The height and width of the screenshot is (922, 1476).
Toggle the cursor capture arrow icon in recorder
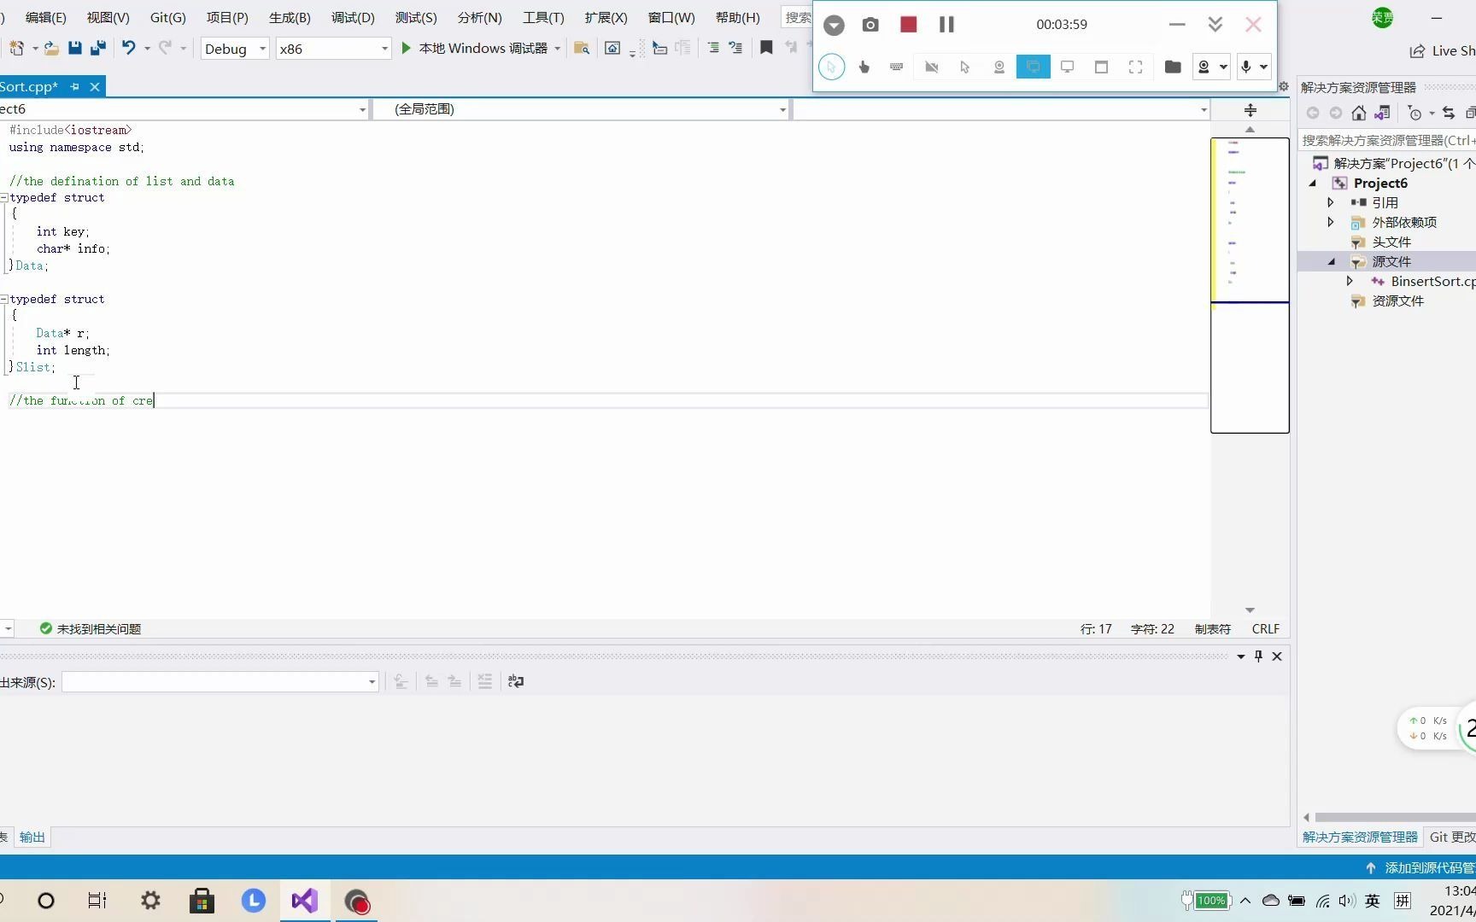[x=965, y=67]
